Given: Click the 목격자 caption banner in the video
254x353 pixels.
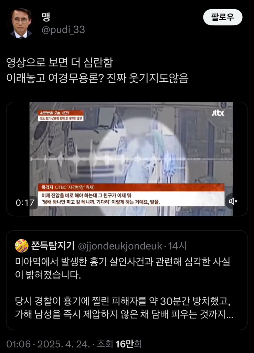Looking at the screenshot, I should [131, 195].
